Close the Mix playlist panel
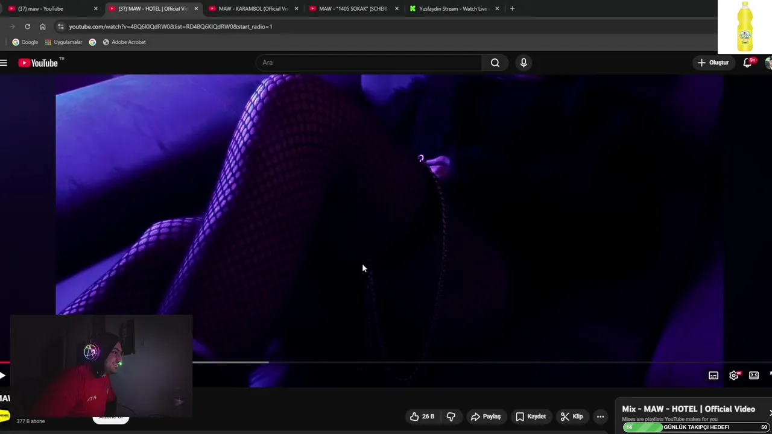772x434 pixels. pyautogui.click(x=770, y=412)
